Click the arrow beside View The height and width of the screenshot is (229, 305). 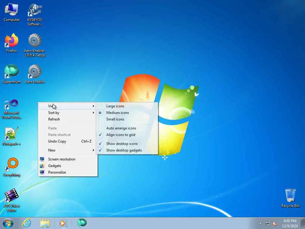point(93,106)
